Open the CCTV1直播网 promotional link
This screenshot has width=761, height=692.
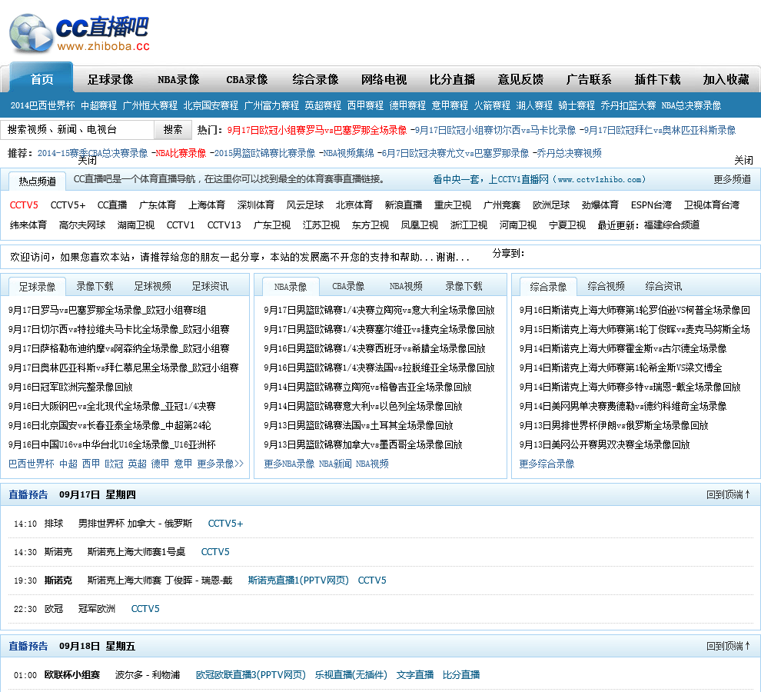pyautogui.click(x=539, y=179)
